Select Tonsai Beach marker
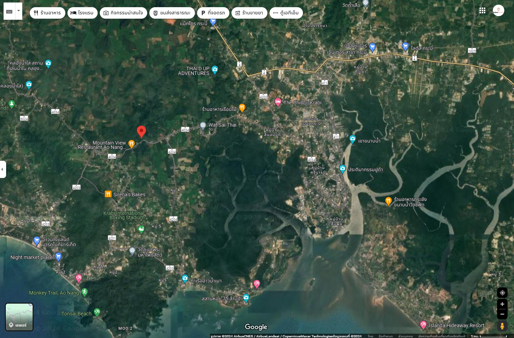 point(97,313)
